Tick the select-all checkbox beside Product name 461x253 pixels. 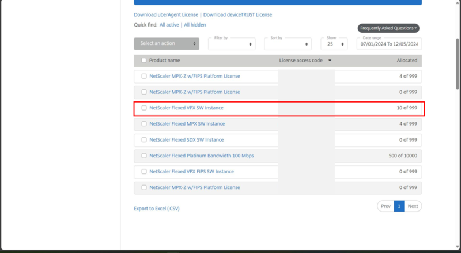[143, 61]
